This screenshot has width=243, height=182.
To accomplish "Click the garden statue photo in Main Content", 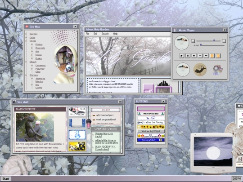I will click(35, 127).
